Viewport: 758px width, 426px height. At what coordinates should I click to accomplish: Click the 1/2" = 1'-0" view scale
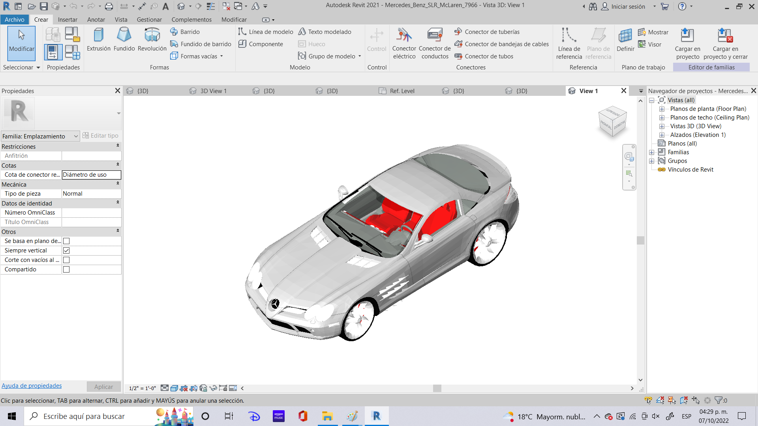pos(143,388)
